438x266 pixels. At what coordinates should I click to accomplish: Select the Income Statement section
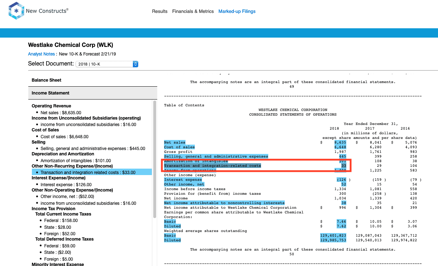pyautogui.click(x=92, y=93)
